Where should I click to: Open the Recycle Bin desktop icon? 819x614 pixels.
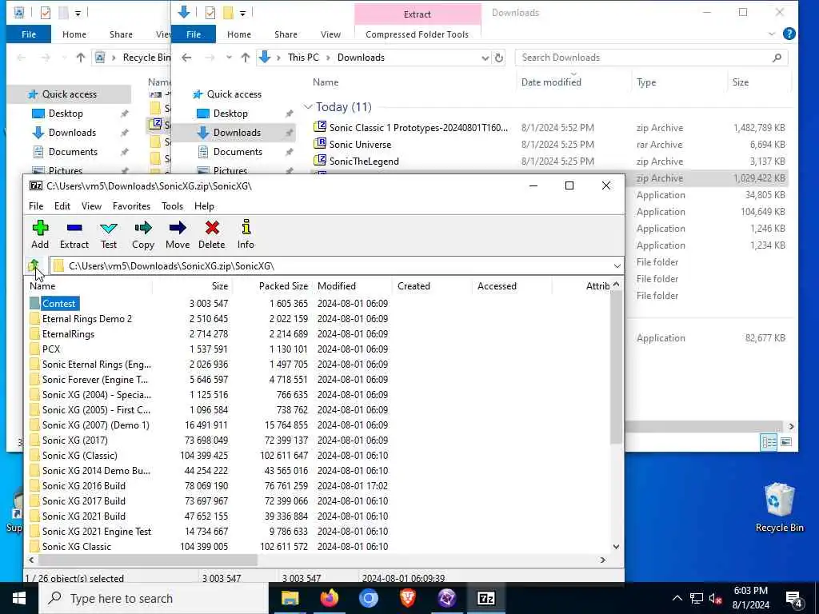[779, 508]
